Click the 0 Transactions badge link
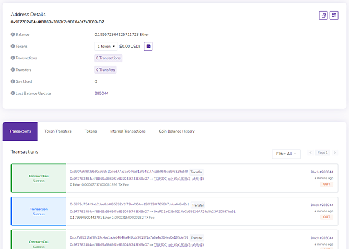Image resolution: width=349 pixels, height=249 pixels. pos(108,58)
